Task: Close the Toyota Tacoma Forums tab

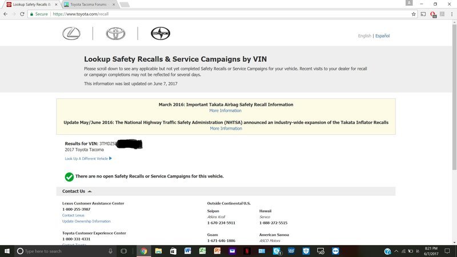Action: pos(114,5)
